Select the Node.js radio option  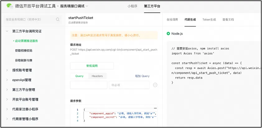tap(168, 34)
